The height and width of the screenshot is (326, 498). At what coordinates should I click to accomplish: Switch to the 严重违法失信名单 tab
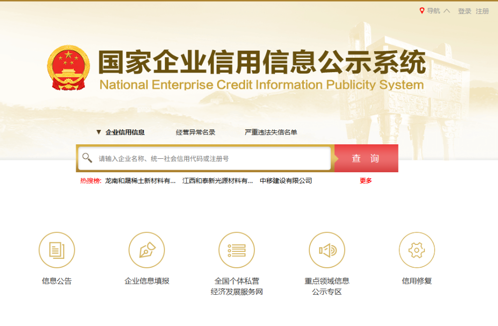[x=271, y=132]
